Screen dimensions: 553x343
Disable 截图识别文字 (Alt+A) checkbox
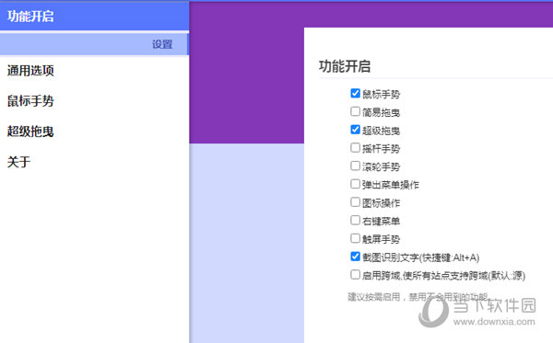coord(355,257)
